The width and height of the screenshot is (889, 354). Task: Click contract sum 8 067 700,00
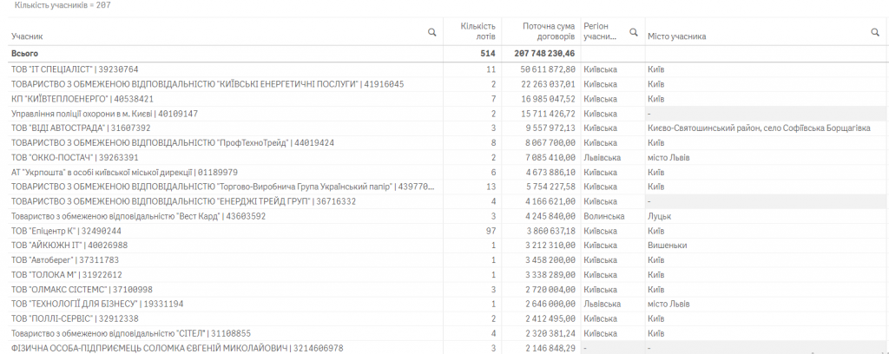[550, 143]
